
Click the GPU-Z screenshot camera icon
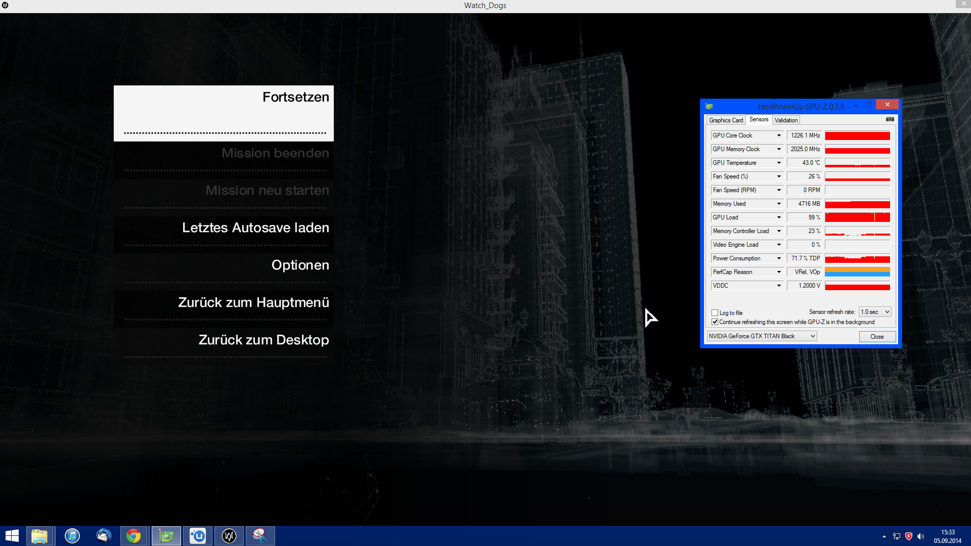tap(890, 119)
